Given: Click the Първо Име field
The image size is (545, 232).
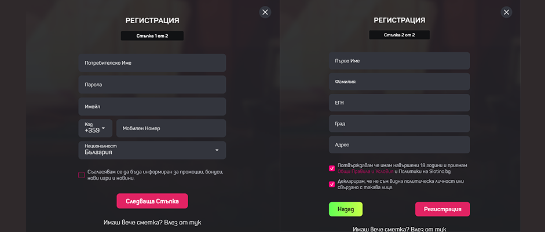Looking at the screenshot, I should point(399,61).
